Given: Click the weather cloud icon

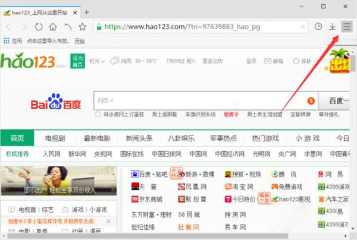Looking at the screenshot, I should tap(115, 61).
